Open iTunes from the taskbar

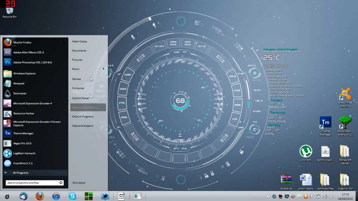[x=56, y=196]
